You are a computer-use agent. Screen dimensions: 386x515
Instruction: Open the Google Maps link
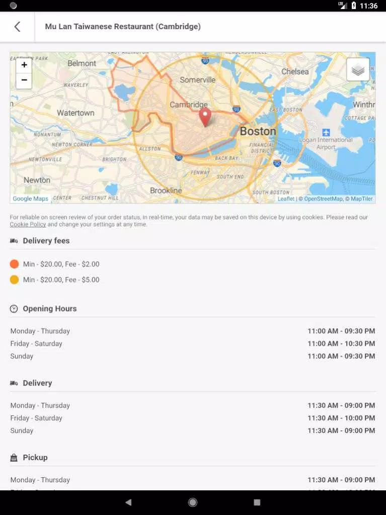point(31,198)
